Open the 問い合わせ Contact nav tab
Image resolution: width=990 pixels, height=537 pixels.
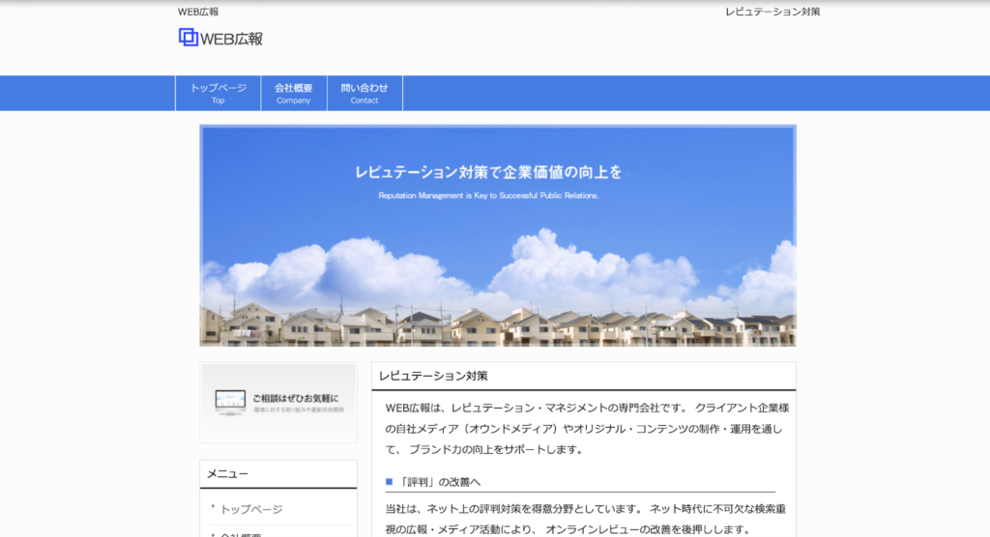pos(364,94)
